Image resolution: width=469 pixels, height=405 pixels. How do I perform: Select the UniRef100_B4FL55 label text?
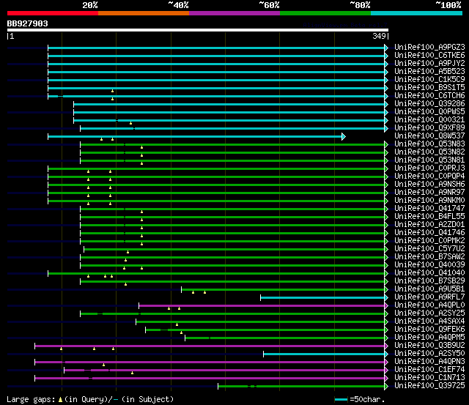point(429,217)
